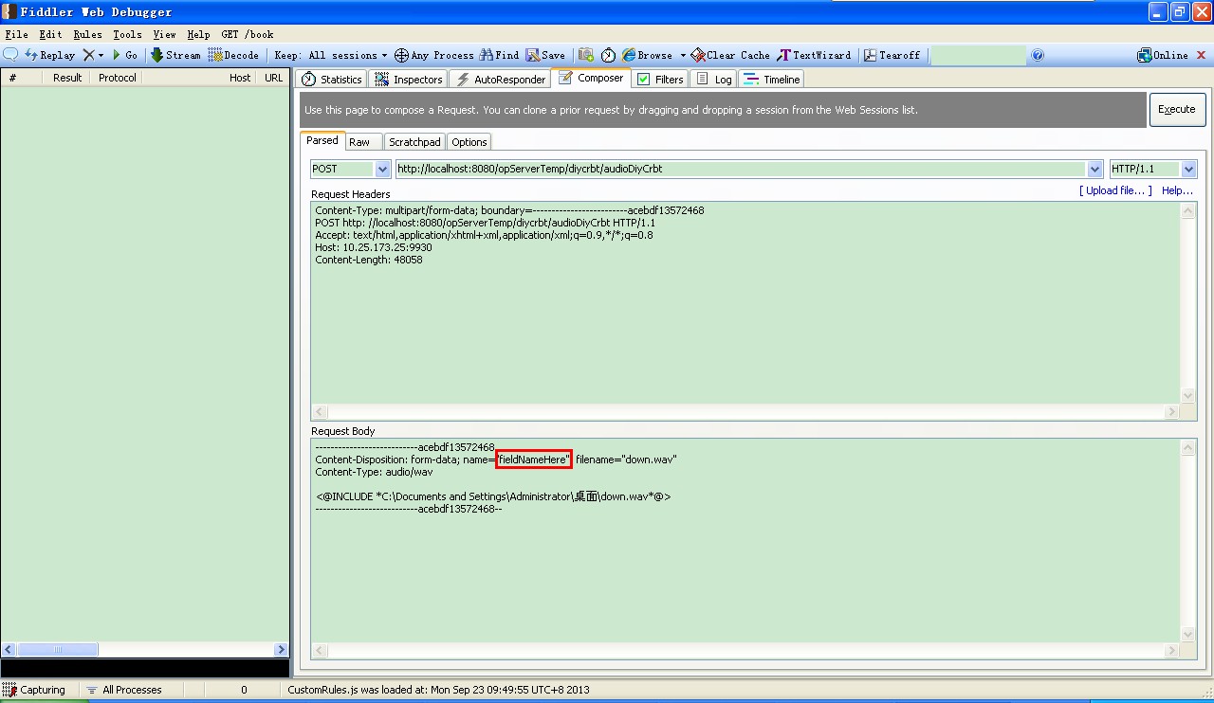The image size is (1214, 703).
Task: Click the timer clock icon in toolbar
Action: pyautogui.click(x=608, y=55)
